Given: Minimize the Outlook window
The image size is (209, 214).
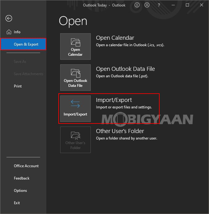Looking at the screenshot, I should point(173,5).
